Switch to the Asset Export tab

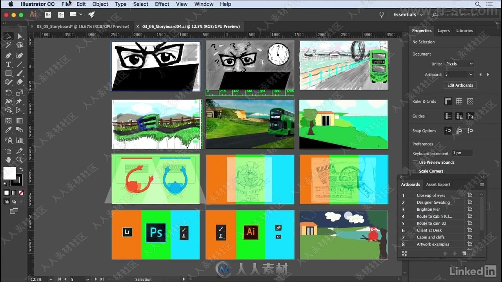click(x=438, y=184)
